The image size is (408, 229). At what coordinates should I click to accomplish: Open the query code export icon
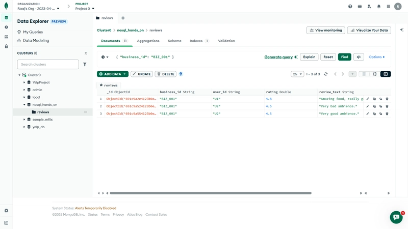359,57
